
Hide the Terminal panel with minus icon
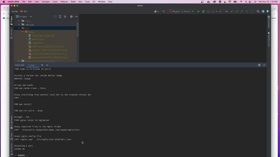[264, 65]
